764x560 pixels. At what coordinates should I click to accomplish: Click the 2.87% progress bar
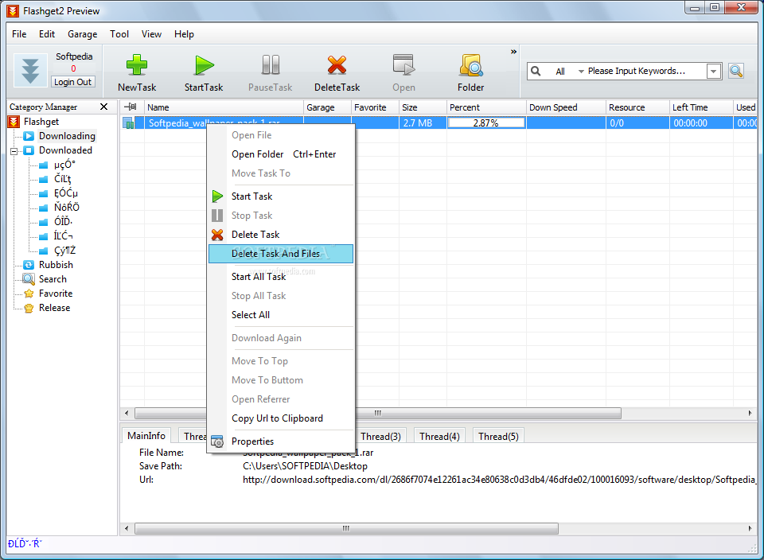[x=485, y=123]
